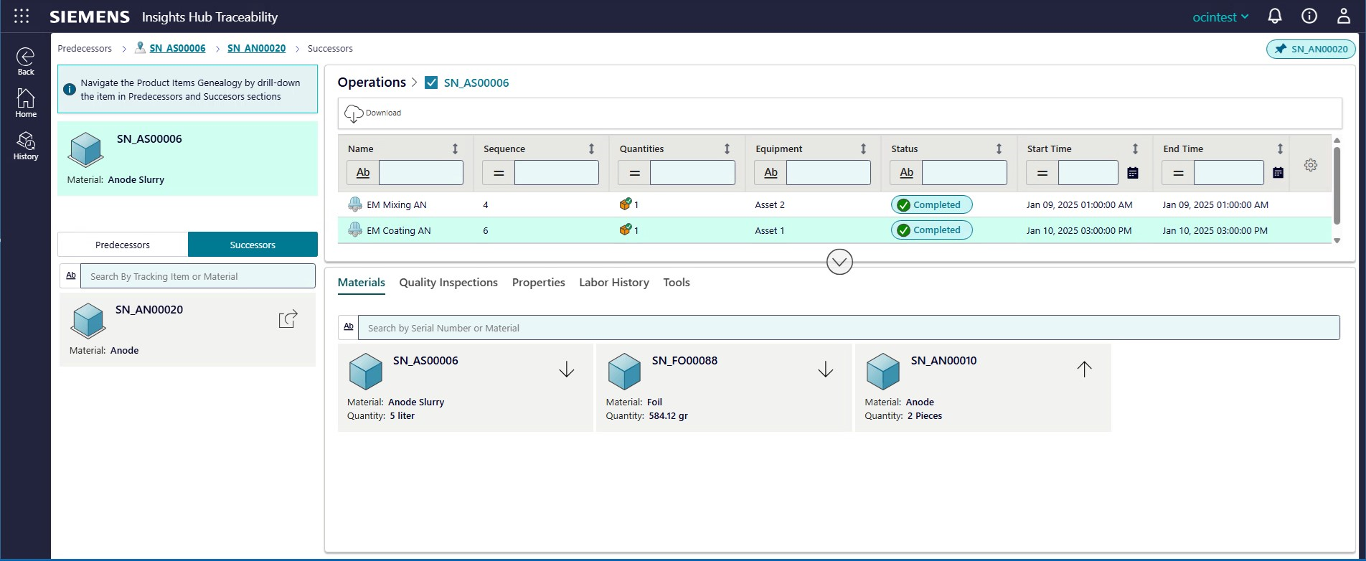Toggle the SN_AS00006 checkbox in Operations

tap(431, 82)
